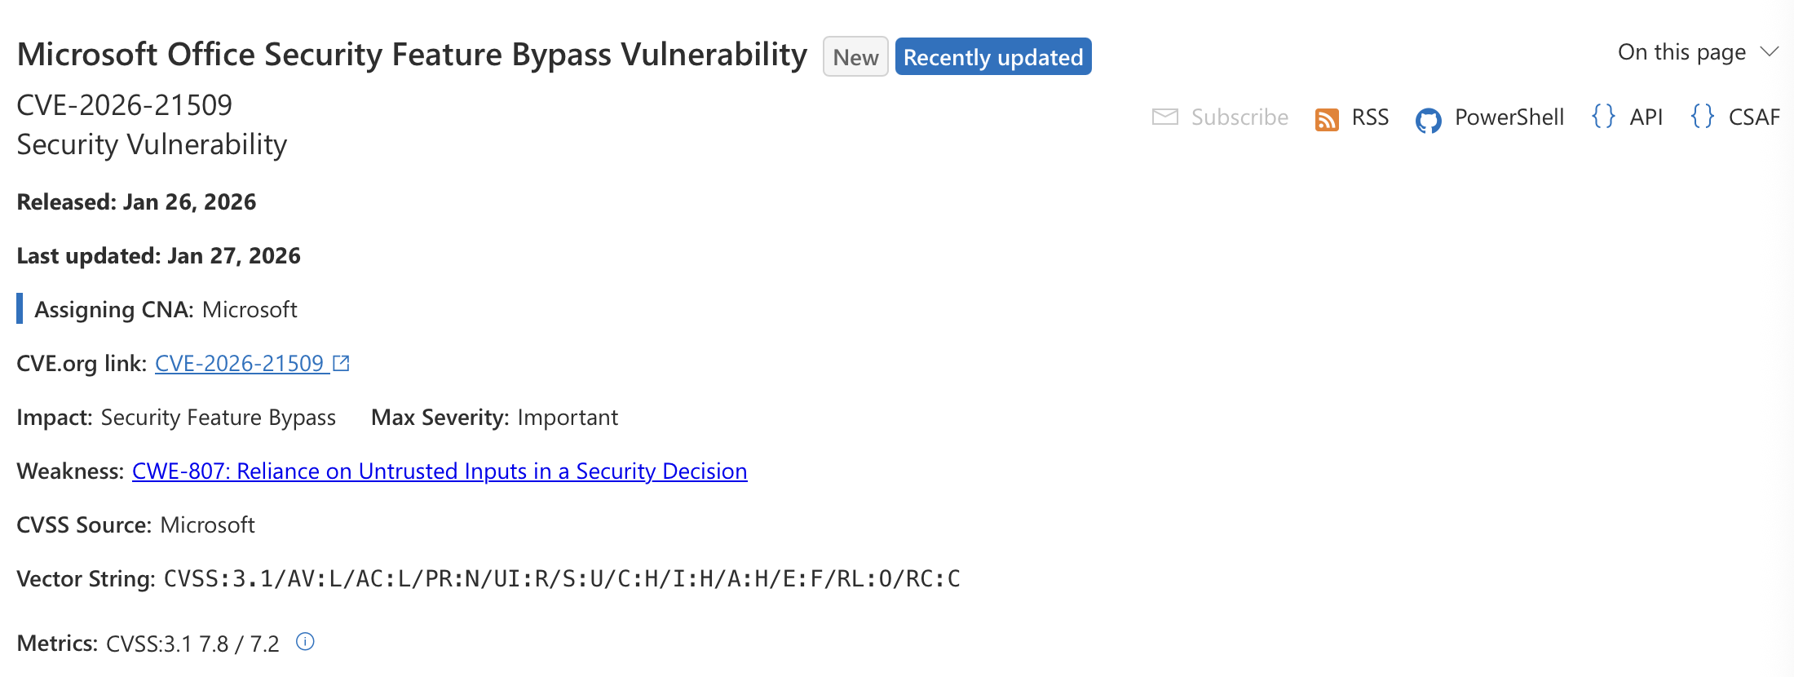This screenshot has height=677, width=1794.
Task: Click the info icon next to Metrics
Action: tap(305, 642)
